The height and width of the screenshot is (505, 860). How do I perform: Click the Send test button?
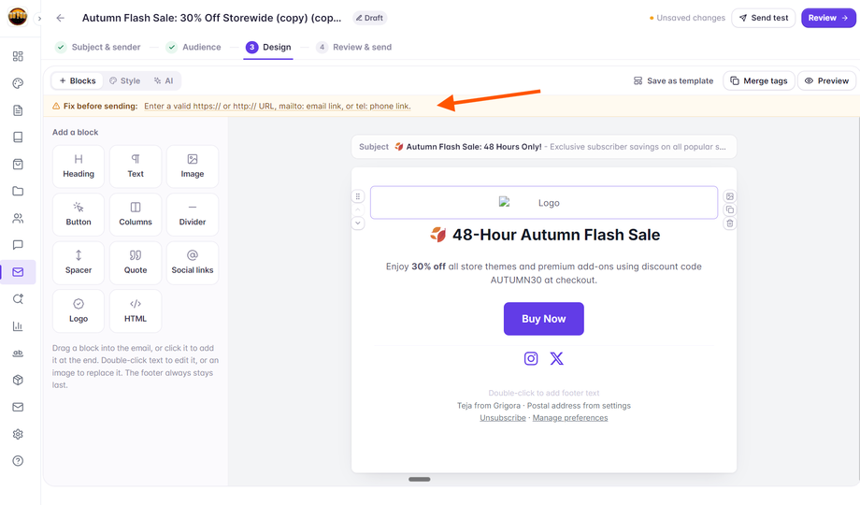click(x=764, y=18)
